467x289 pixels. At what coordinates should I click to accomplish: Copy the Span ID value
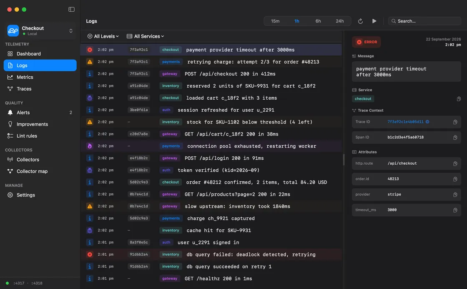(x=455, y=137)
